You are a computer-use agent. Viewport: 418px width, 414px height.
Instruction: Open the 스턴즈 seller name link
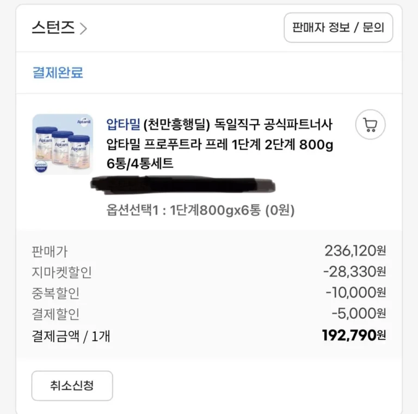point(53,27)
